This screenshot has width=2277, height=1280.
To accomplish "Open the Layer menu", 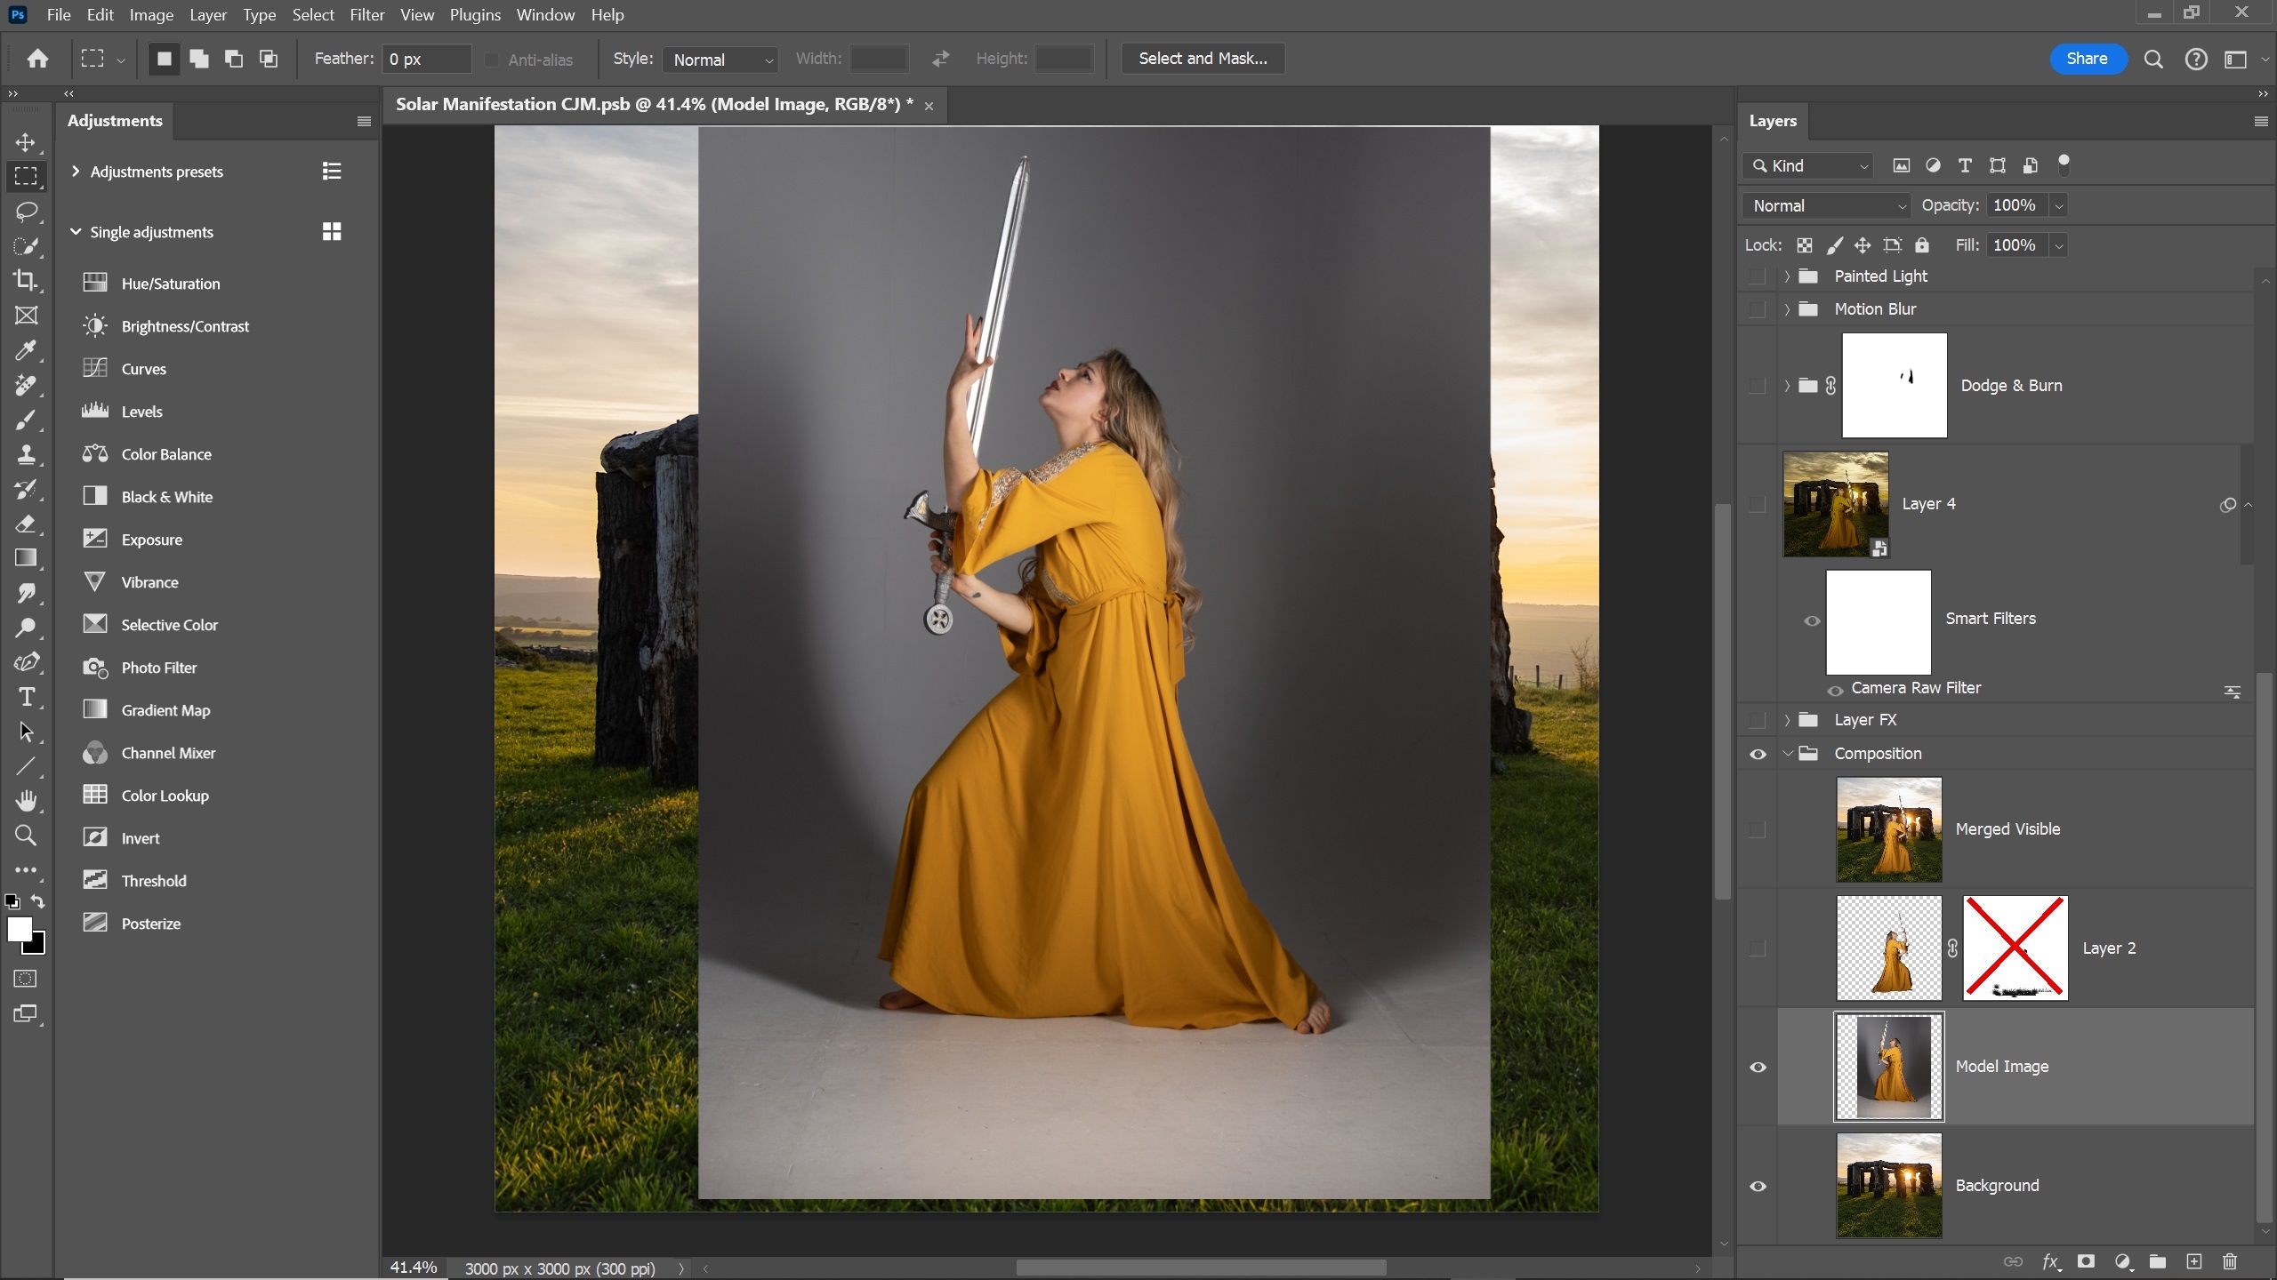I will pyautogui.click(x=207, y=15).
